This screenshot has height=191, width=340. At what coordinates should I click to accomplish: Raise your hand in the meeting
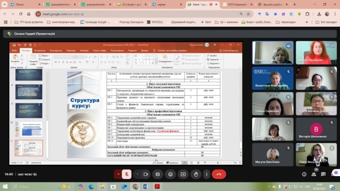click(x=196, y=174)
